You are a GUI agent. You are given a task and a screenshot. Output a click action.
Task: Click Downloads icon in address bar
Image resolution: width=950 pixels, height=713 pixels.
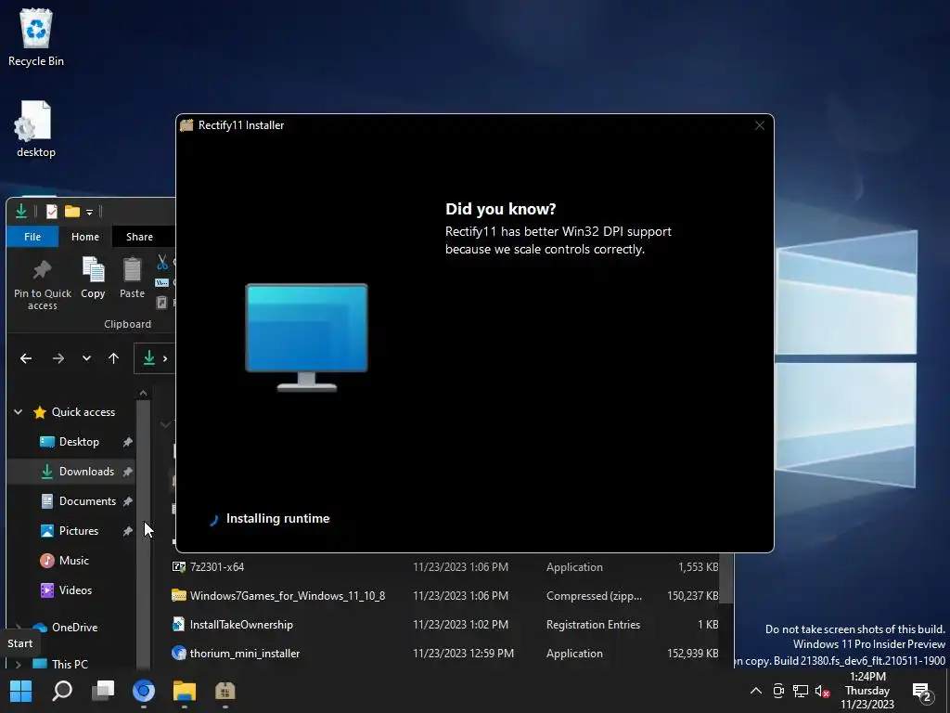tap(148, 358)
